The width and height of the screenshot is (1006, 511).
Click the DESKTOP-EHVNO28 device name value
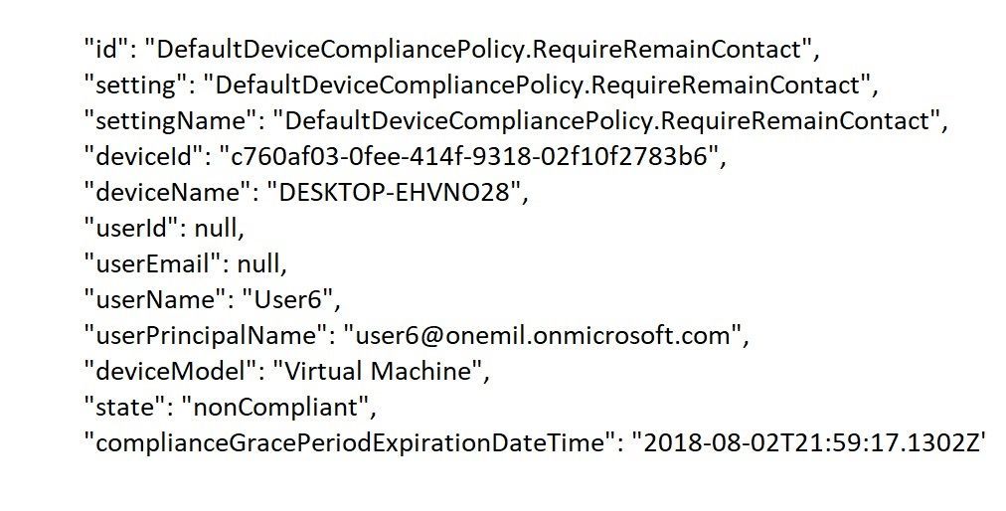point(393,193)
